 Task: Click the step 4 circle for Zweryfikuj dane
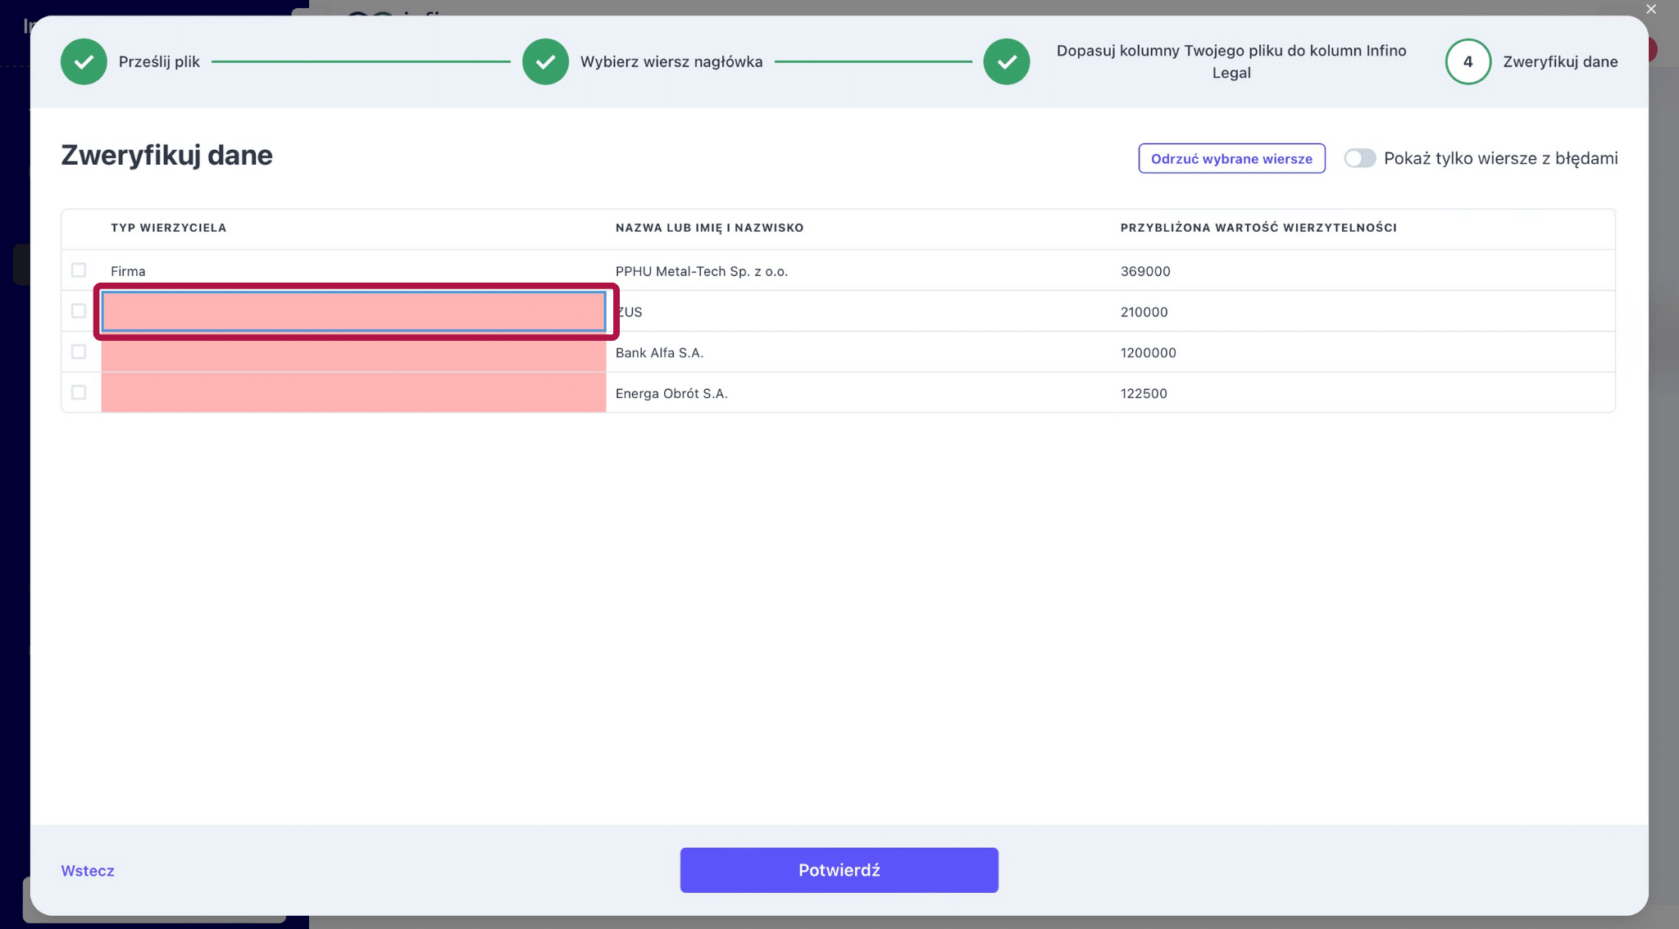pos(1467,61)
